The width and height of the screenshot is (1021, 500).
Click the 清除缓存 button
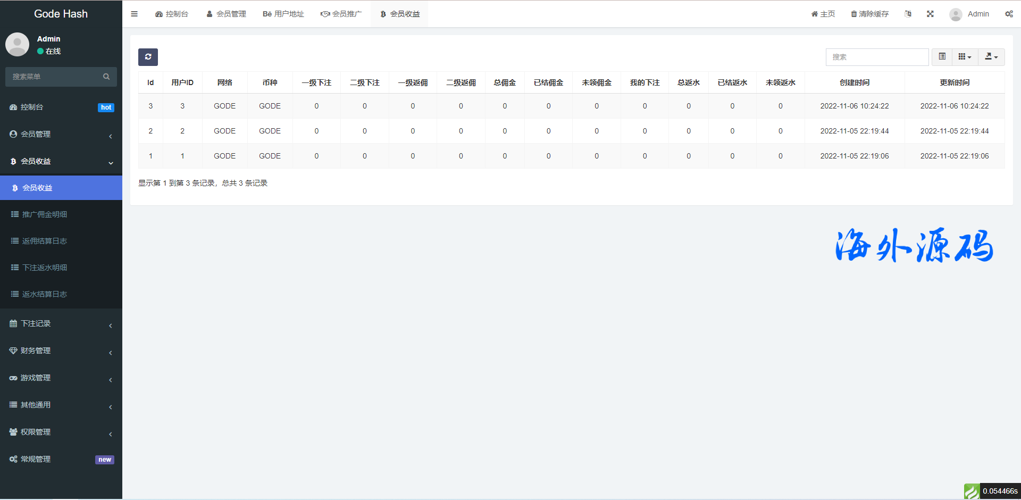[x=869, y=14]
